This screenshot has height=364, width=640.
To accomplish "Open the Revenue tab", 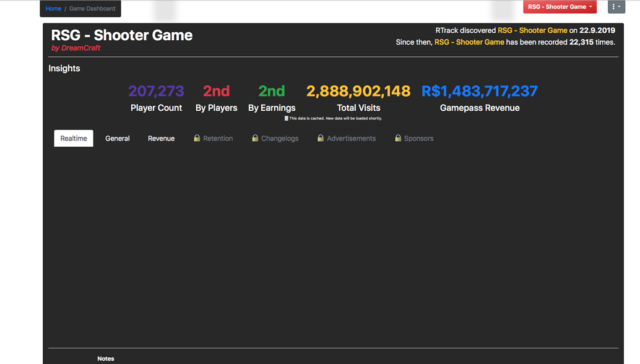I will 161,138.
